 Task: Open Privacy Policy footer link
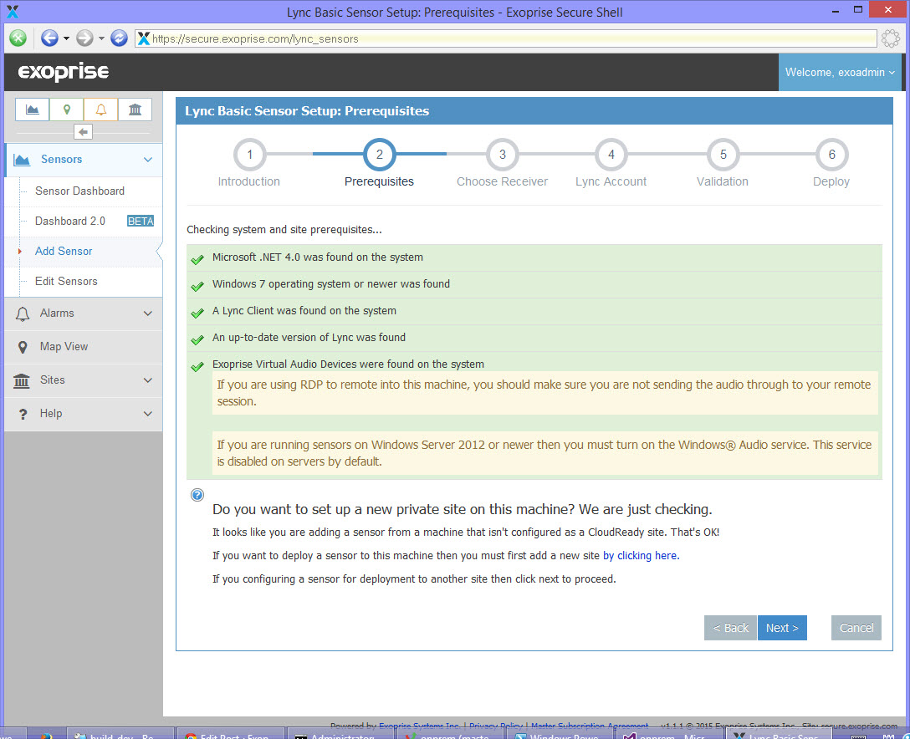click(x=496, y=726)
